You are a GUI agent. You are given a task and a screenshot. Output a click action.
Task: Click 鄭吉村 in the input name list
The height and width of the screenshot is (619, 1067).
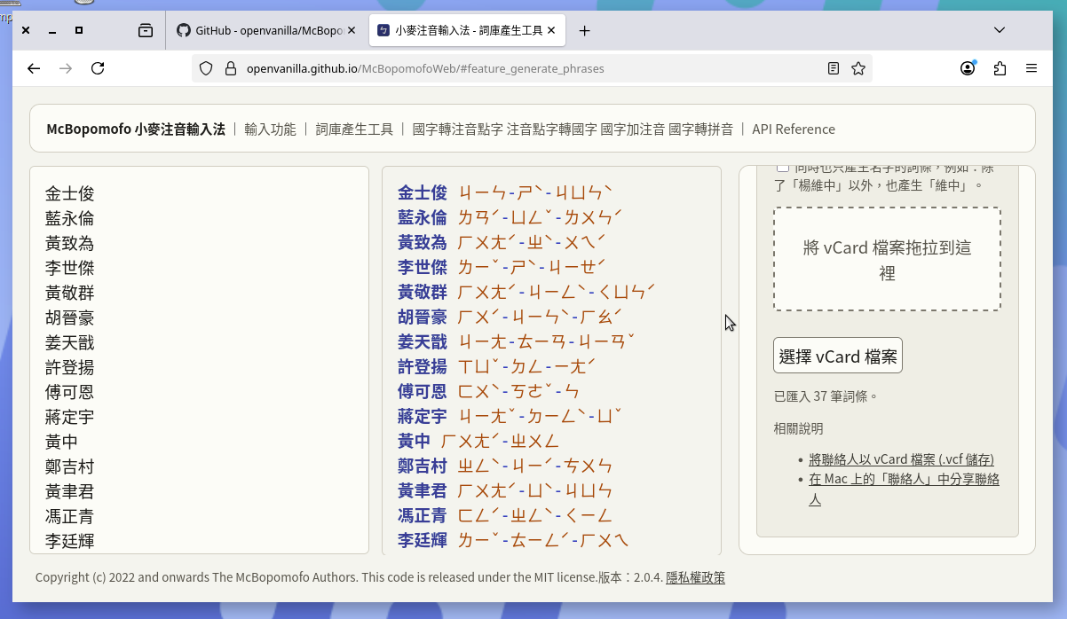click(x=69, y=466)
